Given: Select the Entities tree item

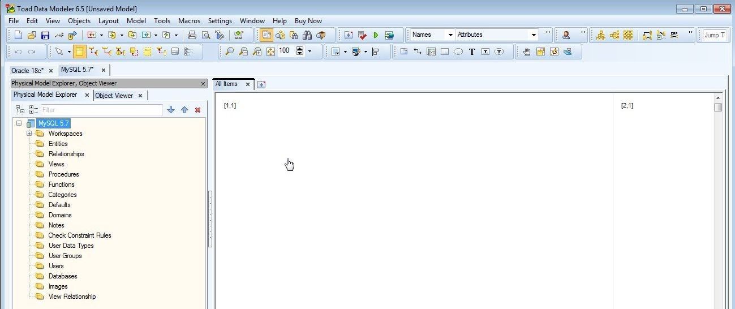Looking at the screenshot, I should pos(58,144).
